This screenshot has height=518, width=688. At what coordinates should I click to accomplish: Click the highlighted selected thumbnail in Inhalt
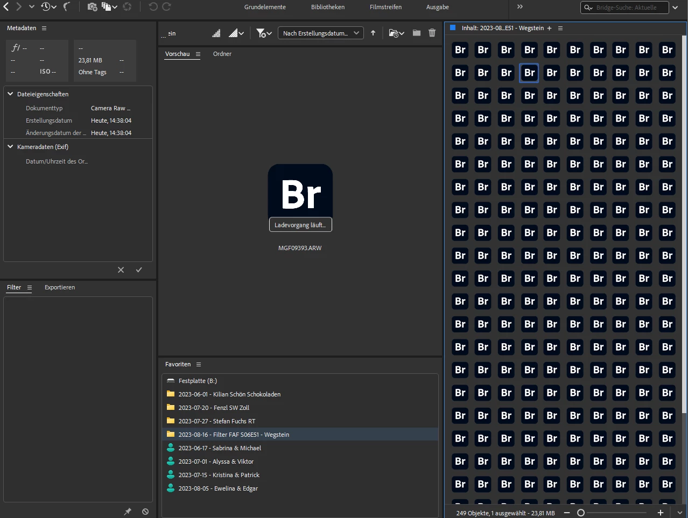click(529, 73)
